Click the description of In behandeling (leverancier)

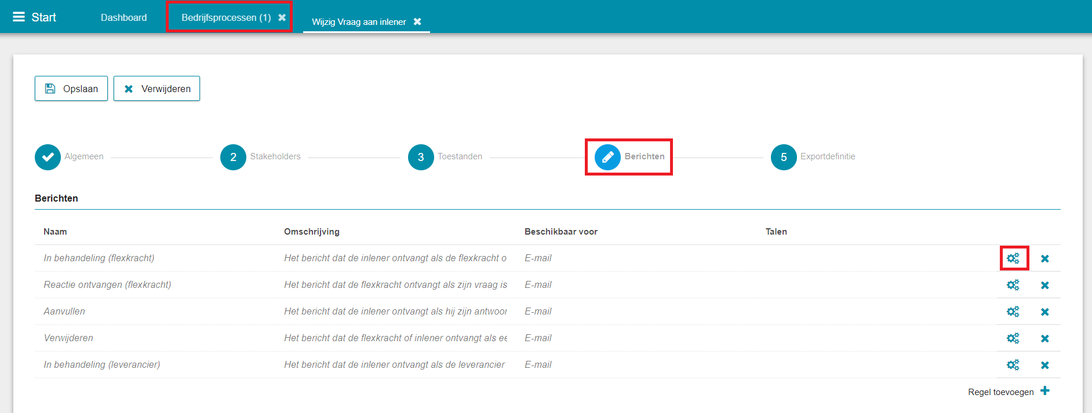(x=394, y=364)
